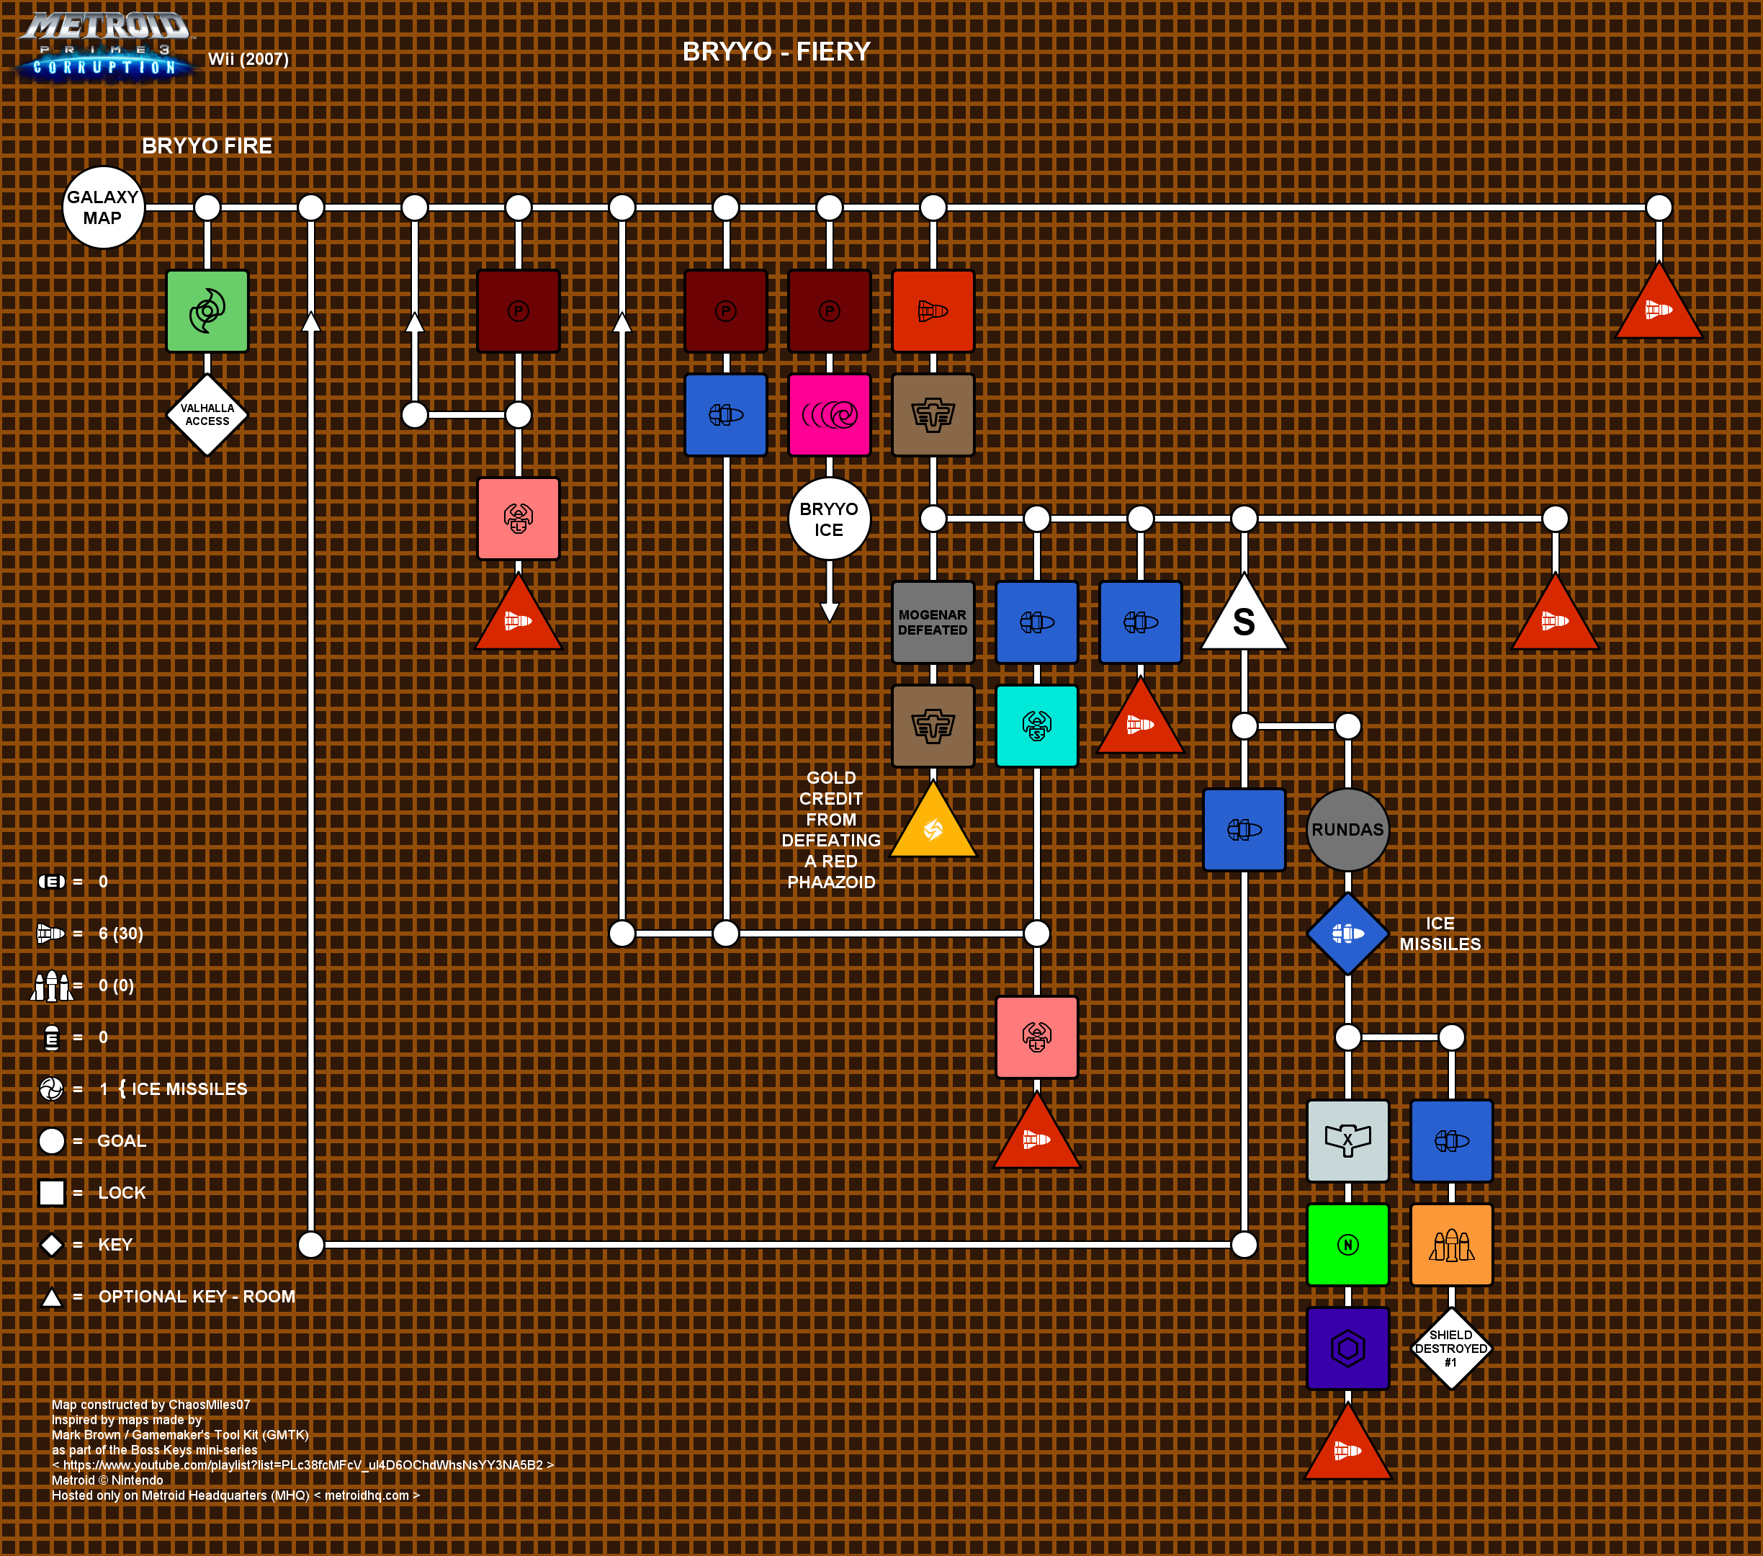Viewport: 1763px width, 1556px height.
Task: Click the ICE MISSILES label beside blue diamond
Action: pyautogui.click(x=1440, y=934)
